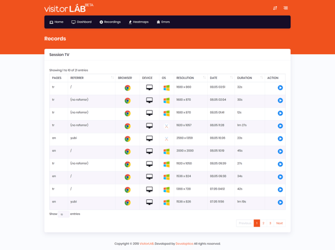The image size is (335, 250).
Task: Click Windows OS icon in 2000 x 2000 row
Action: click(166, 152)
